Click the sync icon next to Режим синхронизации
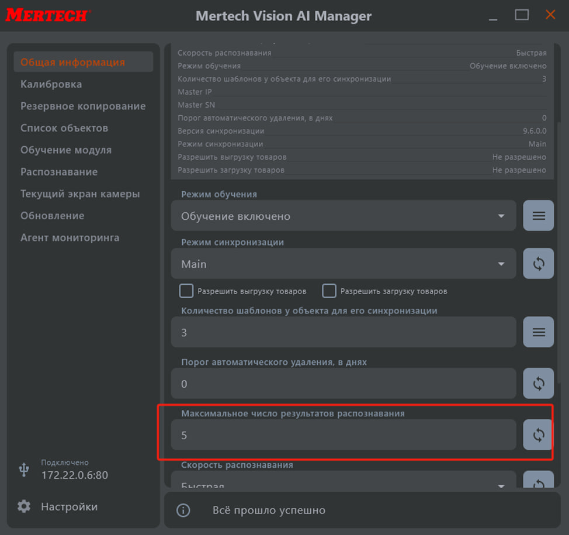The image size is (569, 535). tap(538, 264)
